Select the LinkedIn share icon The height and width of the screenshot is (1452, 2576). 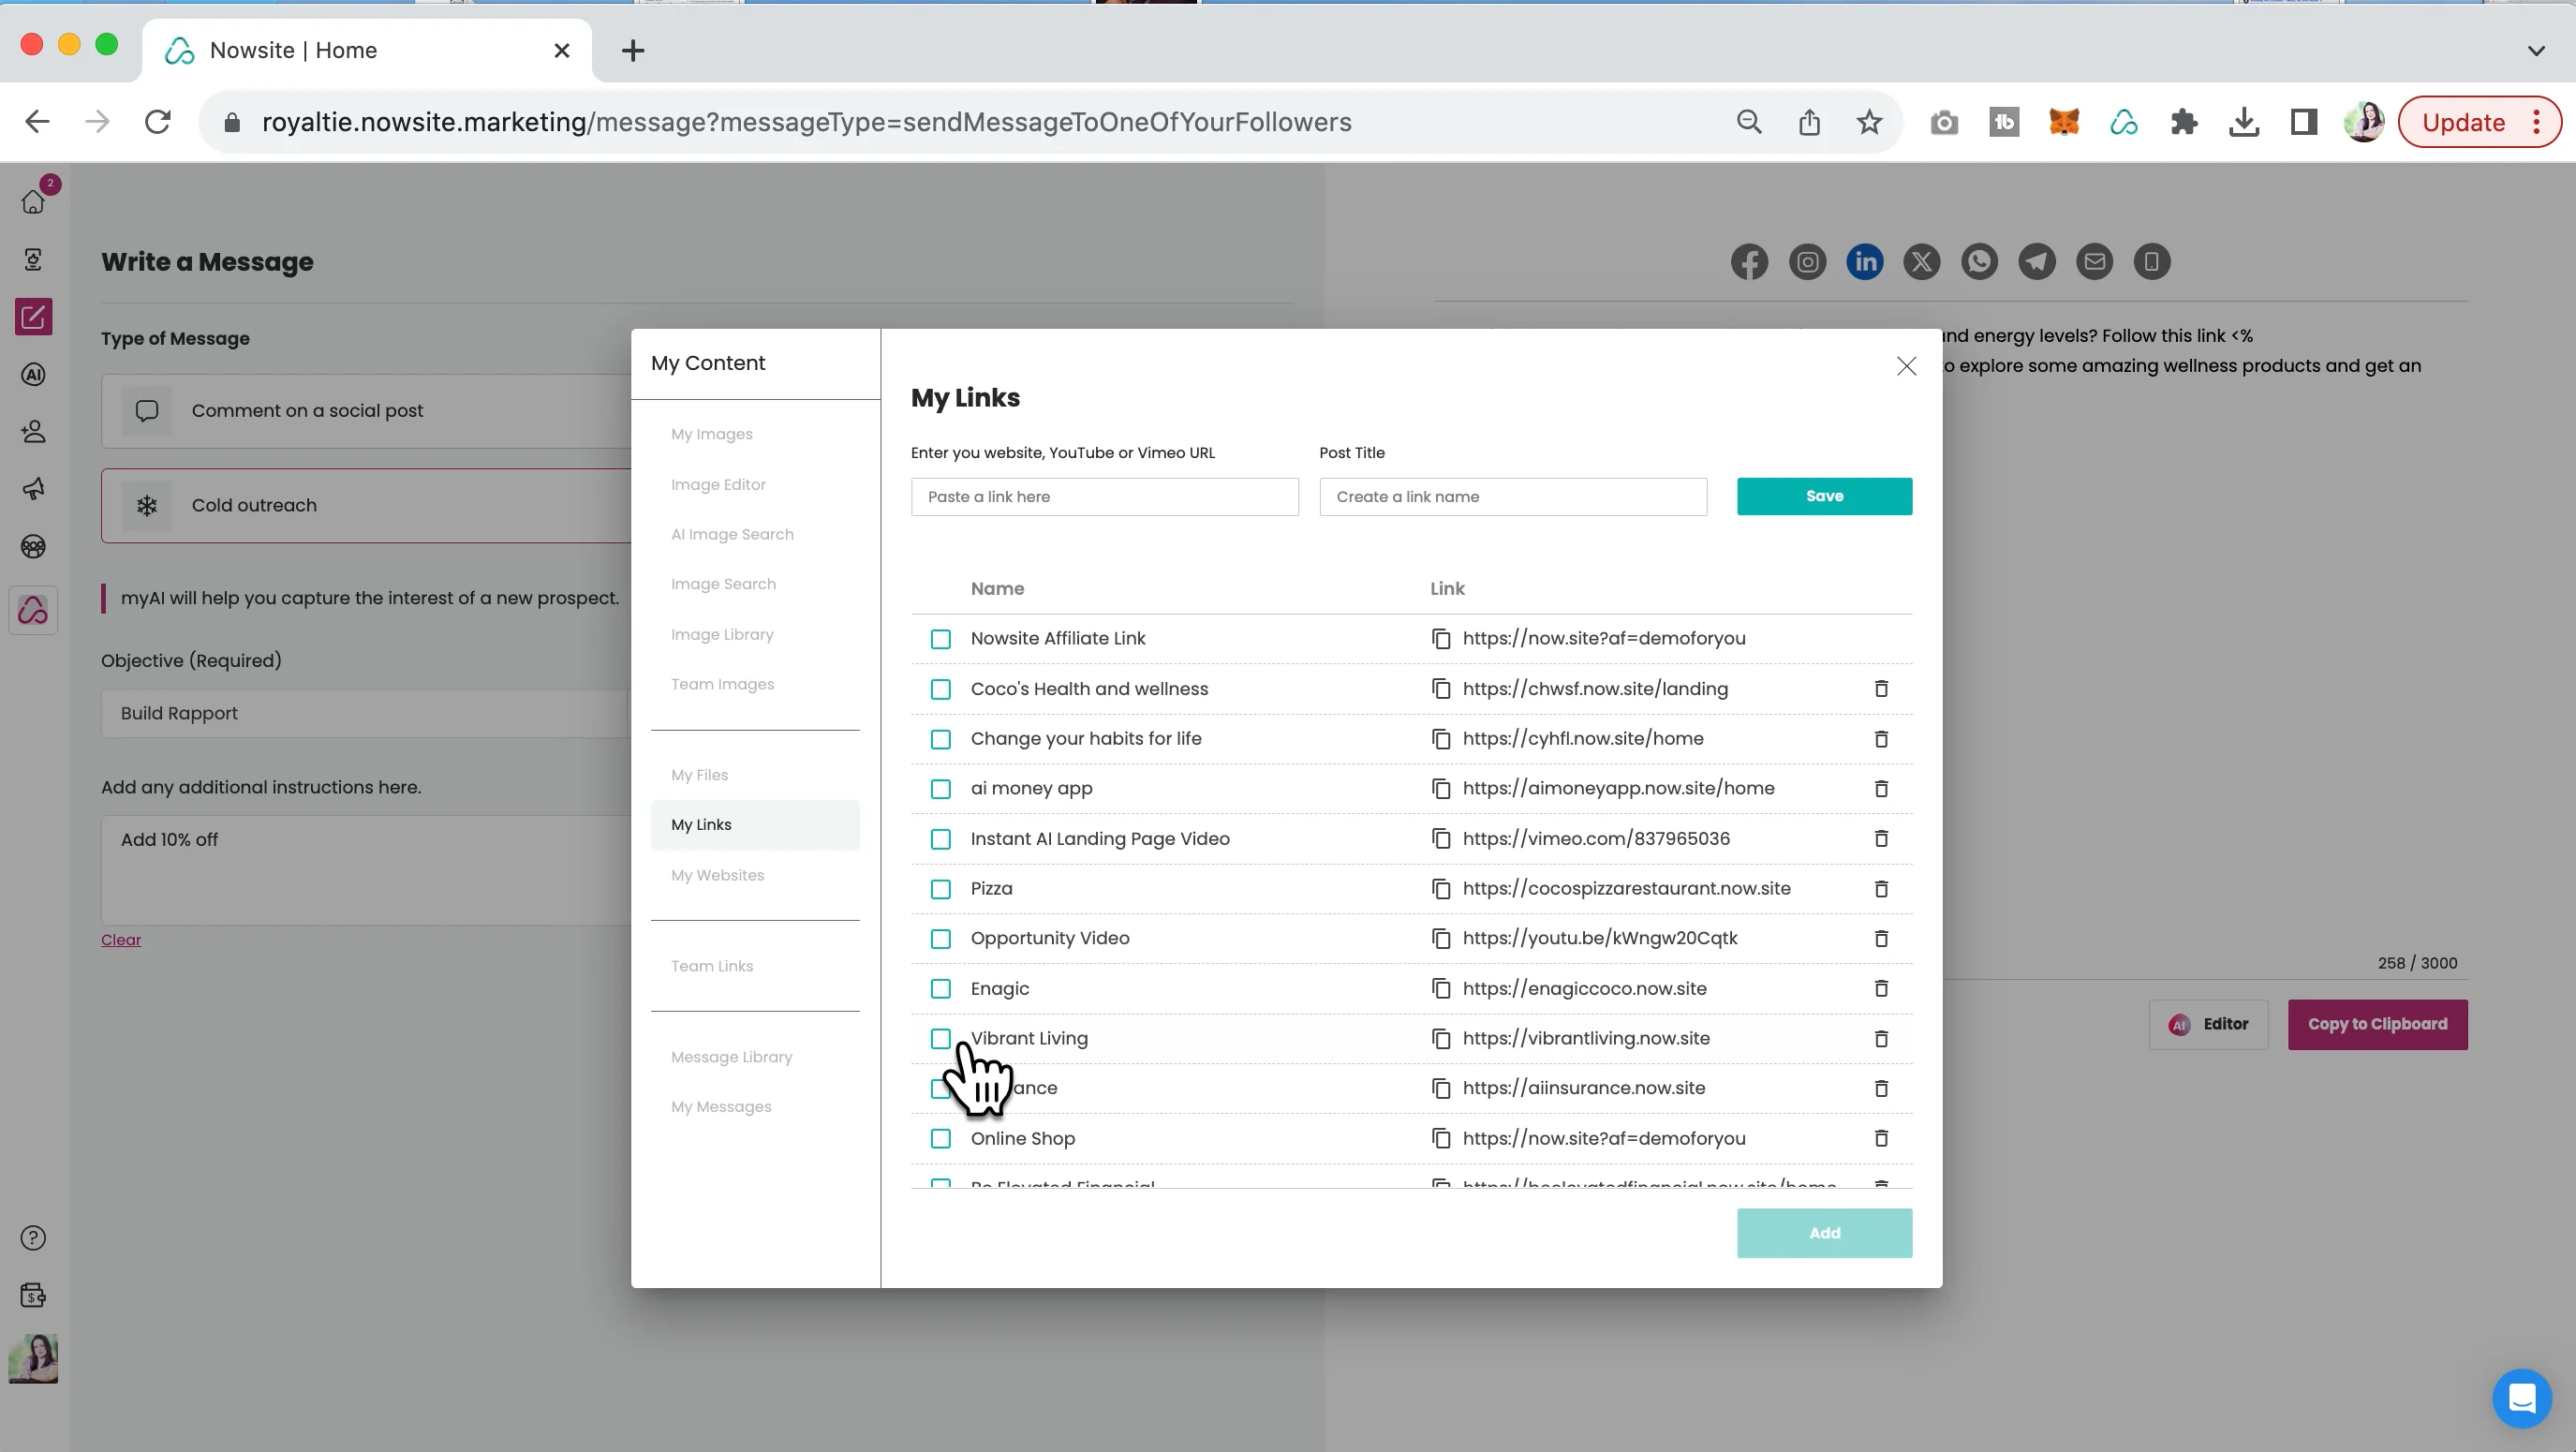click(x=1864, y=261)
